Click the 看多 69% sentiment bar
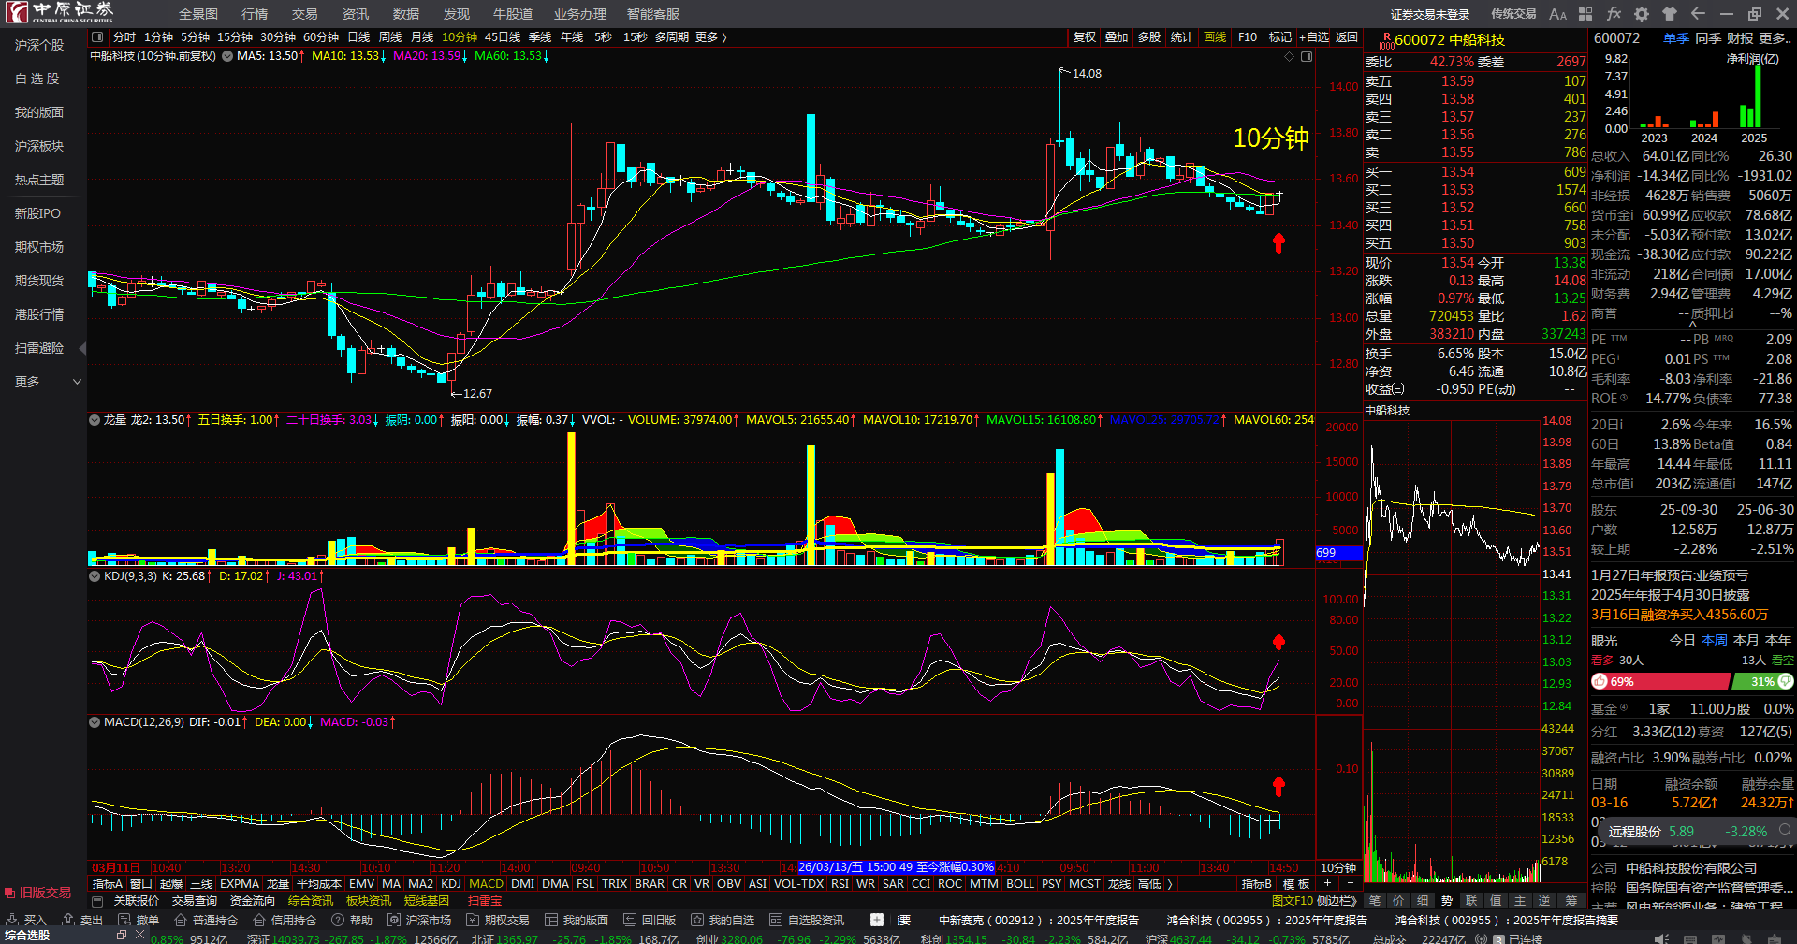 pyautogui.click(x=1661, y=682)
